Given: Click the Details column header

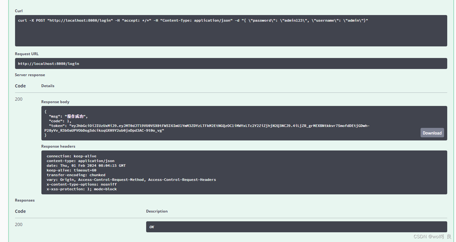Looking at the screenshot, I should click(48, 86).
